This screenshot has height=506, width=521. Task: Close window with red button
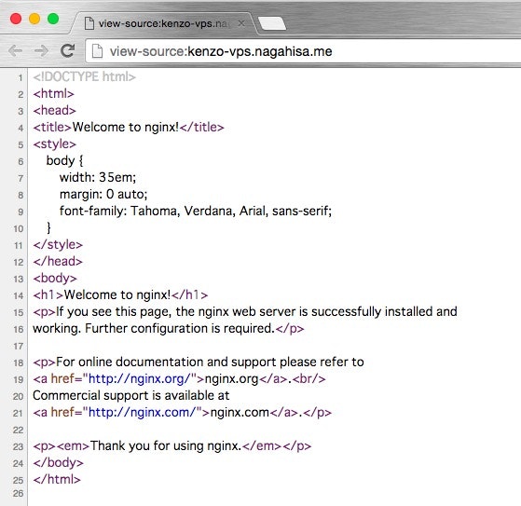tap(16, 19)
